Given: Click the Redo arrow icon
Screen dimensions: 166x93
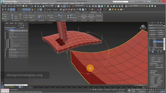Looking at the screenshot, I should point(6,6).
